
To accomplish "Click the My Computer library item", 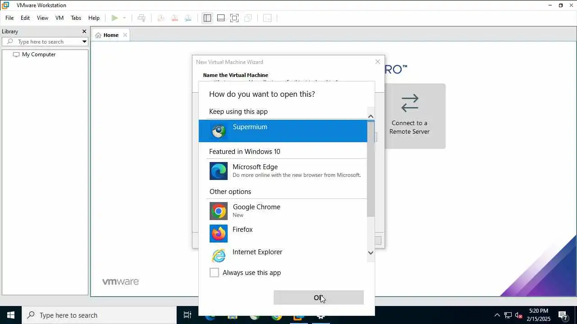I will pyautogui.click(x=34, y=54).
